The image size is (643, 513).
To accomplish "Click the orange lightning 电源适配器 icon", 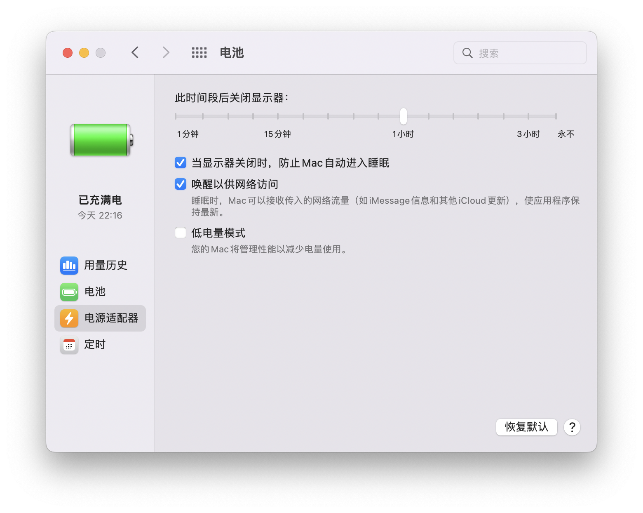I will point(69,318).
